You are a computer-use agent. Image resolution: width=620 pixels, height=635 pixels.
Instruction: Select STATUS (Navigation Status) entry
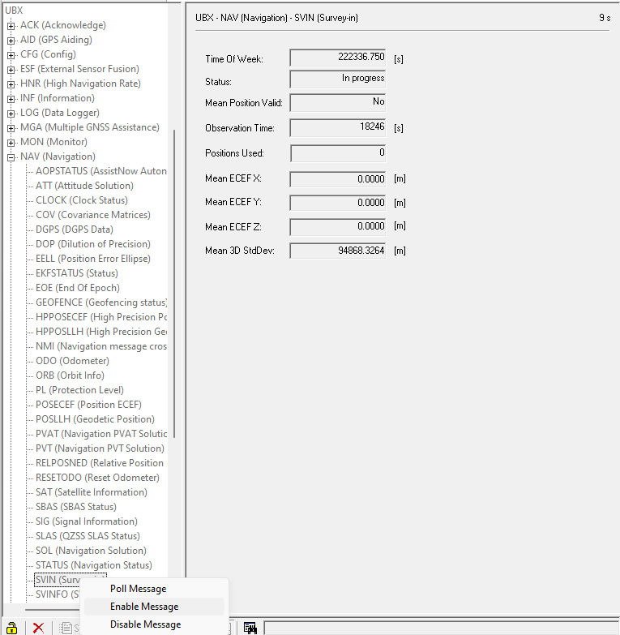pyautogui.click(x=93, y=565)
